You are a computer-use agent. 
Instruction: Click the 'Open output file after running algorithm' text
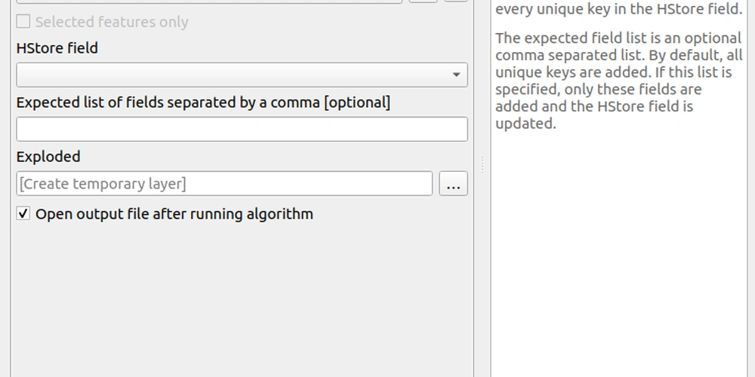(x=174, y=214)
